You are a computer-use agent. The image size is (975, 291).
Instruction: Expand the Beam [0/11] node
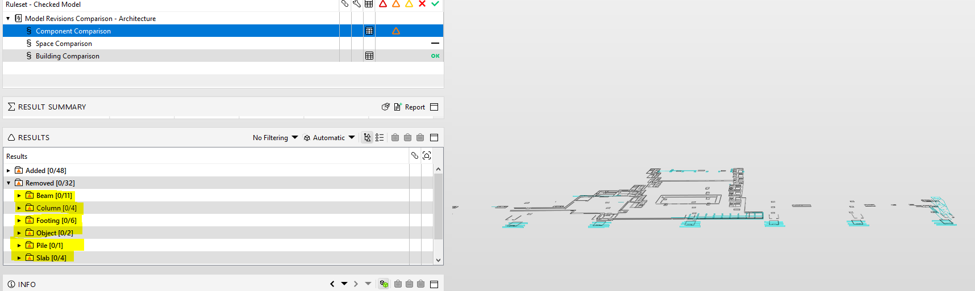pyautogui.click(x=19, y=196)
